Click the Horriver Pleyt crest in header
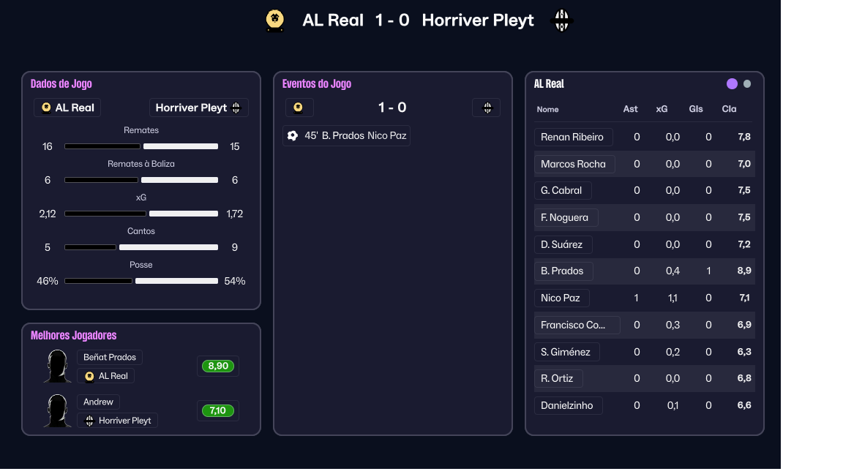Viewport: 843px width, 474px height. (561, 20)
